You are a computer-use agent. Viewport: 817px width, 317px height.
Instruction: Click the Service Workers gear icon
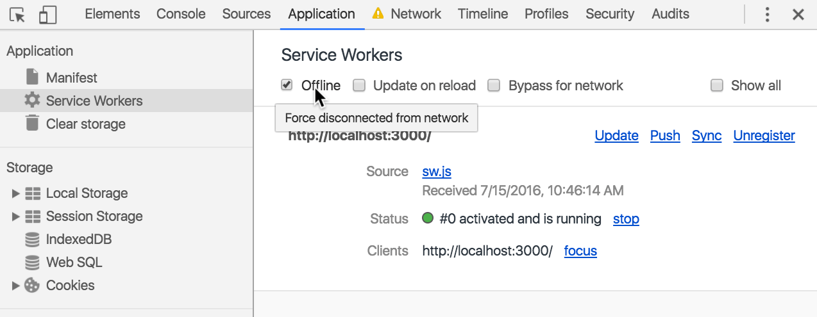point(32,101)
